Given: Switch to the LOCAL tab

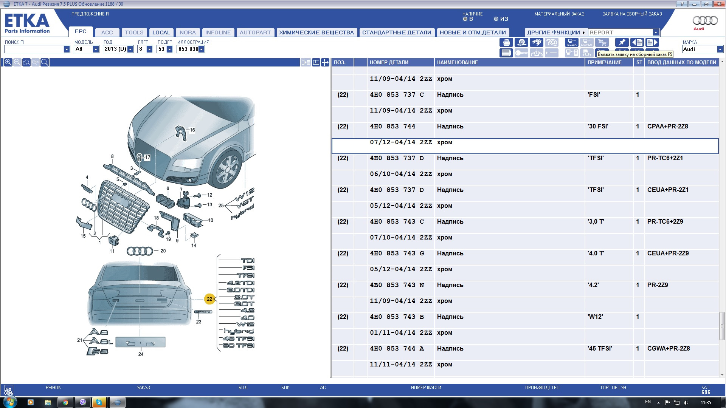Looking at the screenshot, I should (x=161, y=32).
